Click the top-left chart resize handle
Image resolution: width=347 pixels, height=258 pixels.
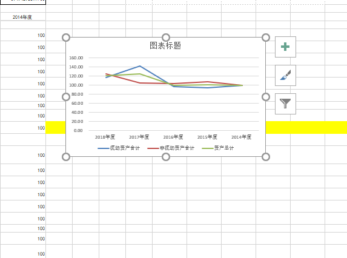coord(66,38)
